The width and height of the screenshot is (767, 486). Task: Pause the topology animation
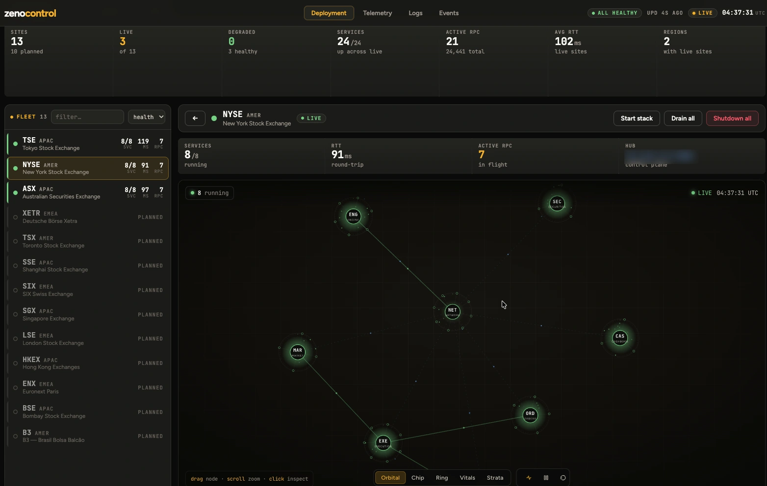point(546,478)
